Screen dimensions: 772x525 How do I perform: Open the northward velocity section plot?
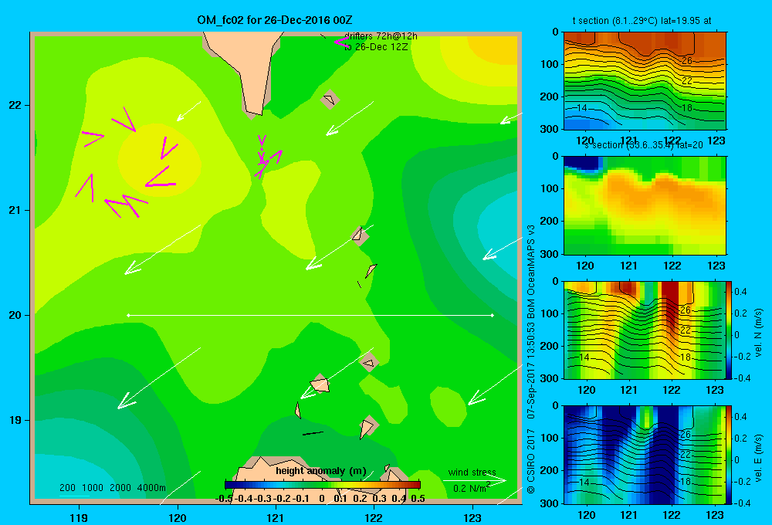click(x=645, y=330)
